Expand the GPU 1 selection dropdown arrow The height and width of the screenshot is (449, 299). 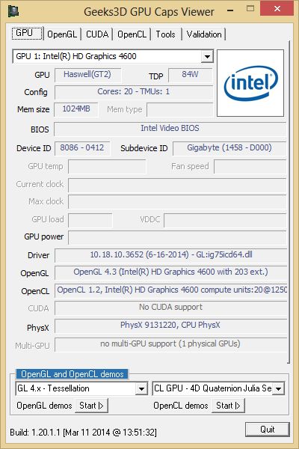point(207,56)
